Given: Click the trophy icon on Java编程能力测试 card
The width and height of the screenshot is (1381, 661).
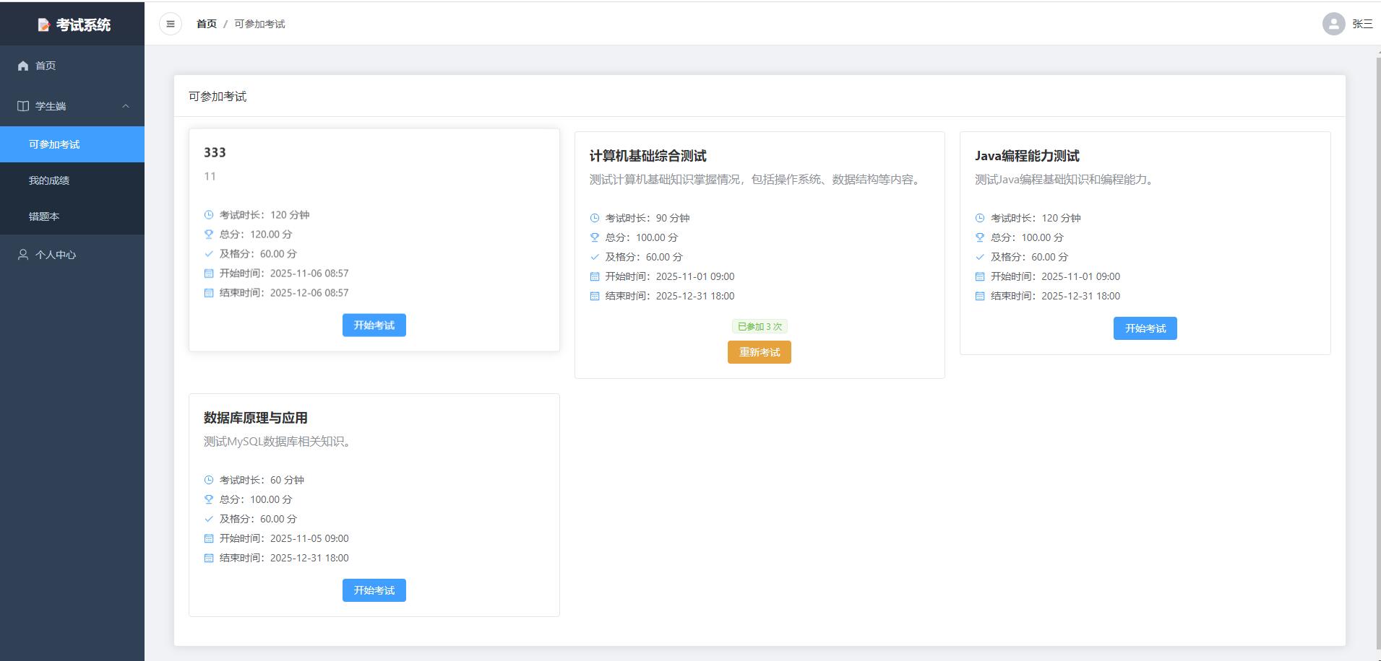Looking at the screenshot, I should pos(980,237).
